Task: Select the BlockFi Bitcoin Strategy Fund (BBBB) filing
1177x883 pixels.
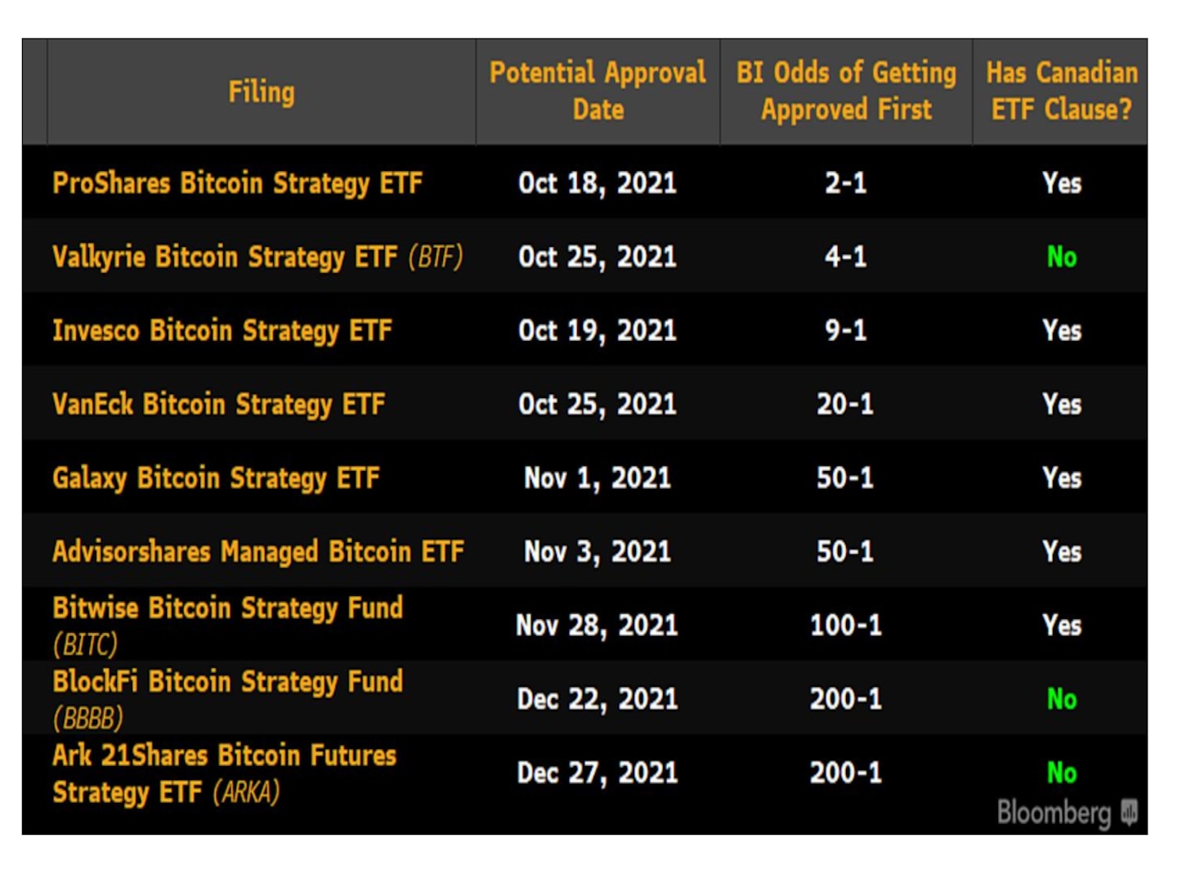Action: coord(227,698)
